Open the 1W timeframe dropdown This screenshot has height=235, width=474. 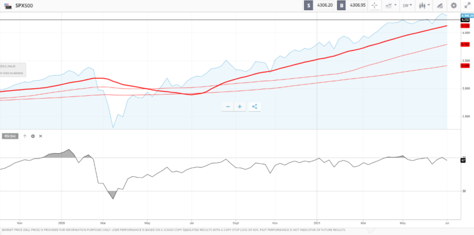pos(408,5)
